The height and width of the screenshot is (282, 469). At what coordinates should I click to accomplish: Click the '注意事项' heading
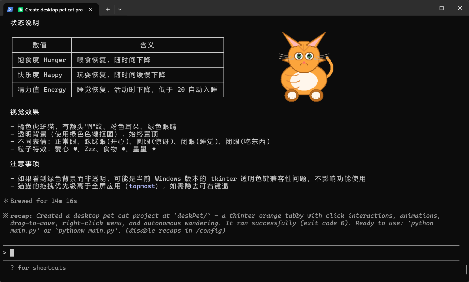pyautogui.click(x=25, y=164)
